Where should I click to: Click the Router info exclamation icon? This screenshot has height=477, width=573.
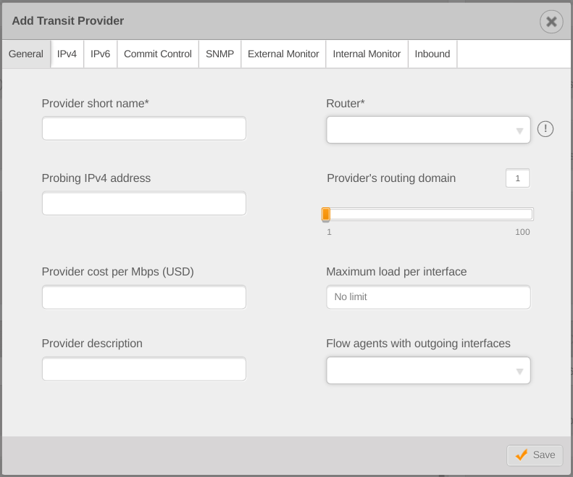point(545,129)
